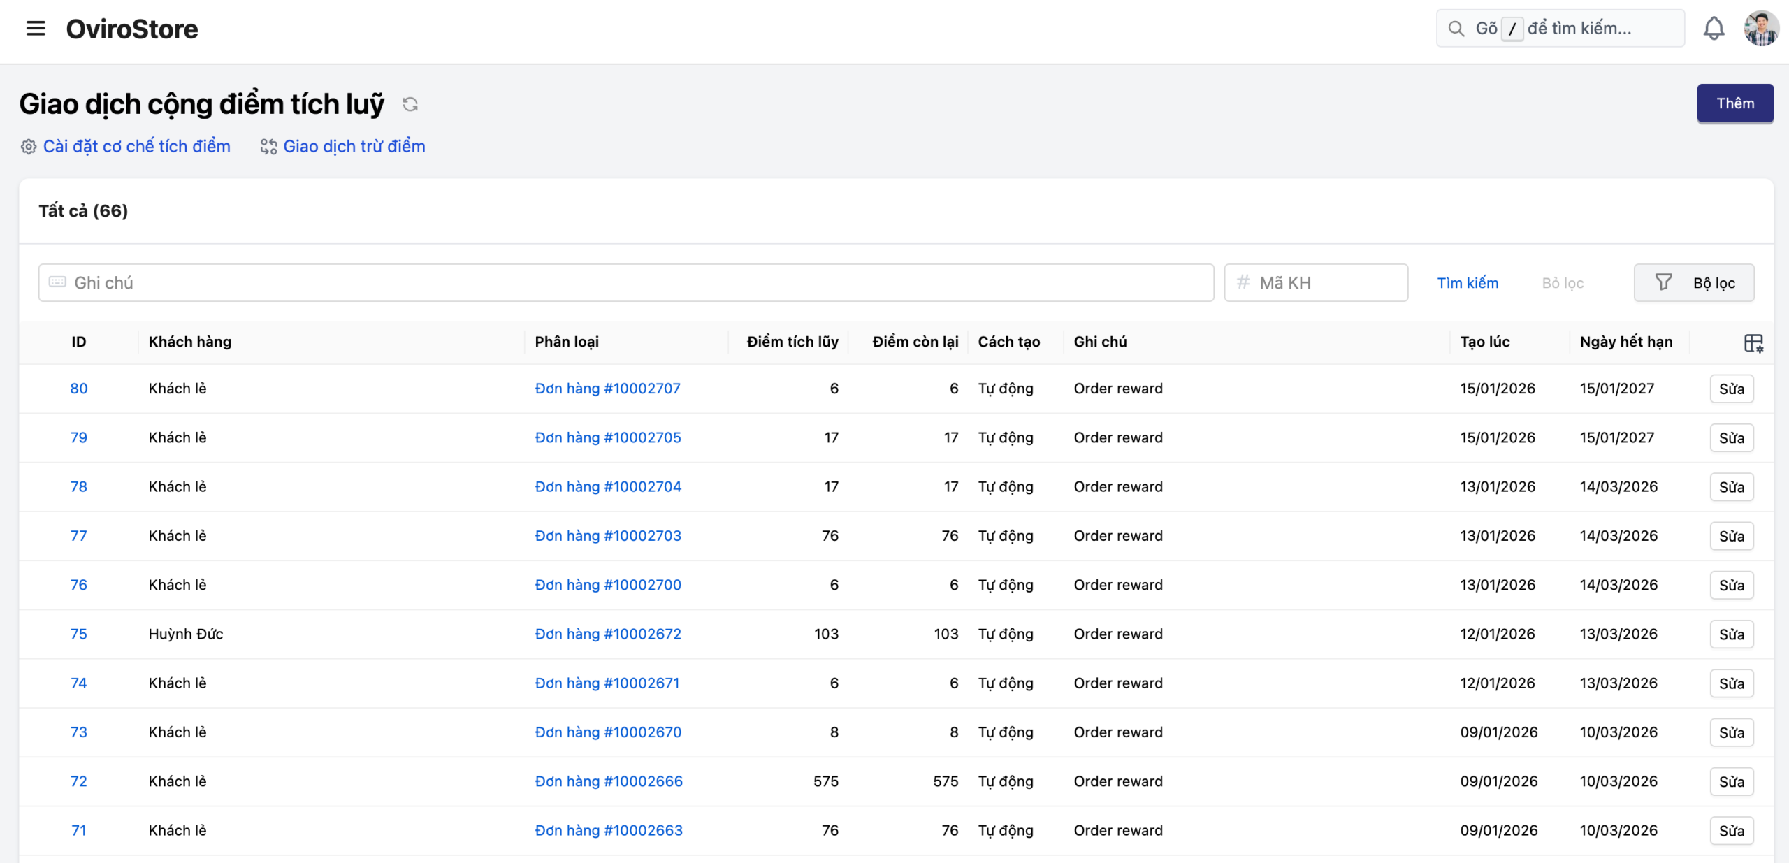Open the user profile avatar
This screenshot has width=1789, height=863.
click(x=1760, y=29)
